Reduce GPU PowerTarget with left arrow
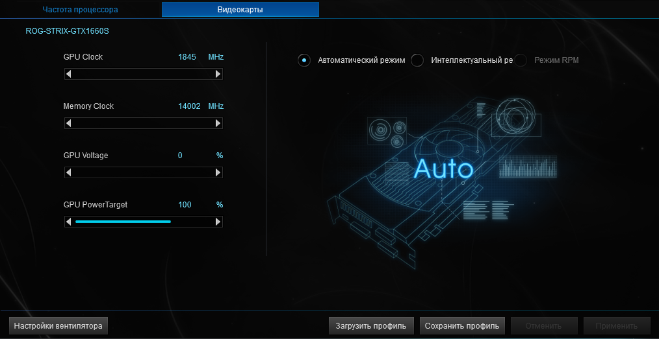The image size is (659, 339). (68, 222)
